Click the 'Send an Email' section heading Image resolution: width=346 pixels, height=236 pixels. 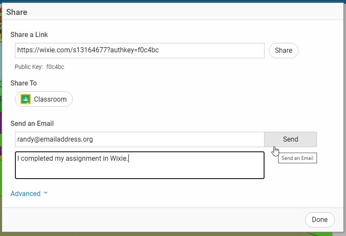coord(32,123)
